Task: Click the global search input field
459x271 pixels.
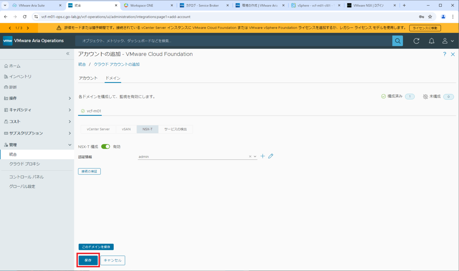Action: (233, 41)
